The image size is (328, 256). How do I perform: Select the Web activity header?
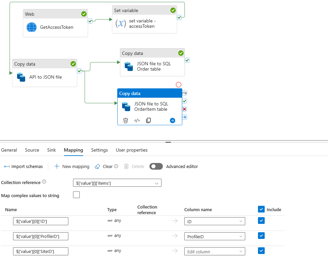click(x=55, y=14)
